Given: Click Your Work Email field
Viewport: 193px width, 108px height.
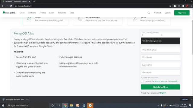Looking at the screenshot, I should tap(160, 50).
